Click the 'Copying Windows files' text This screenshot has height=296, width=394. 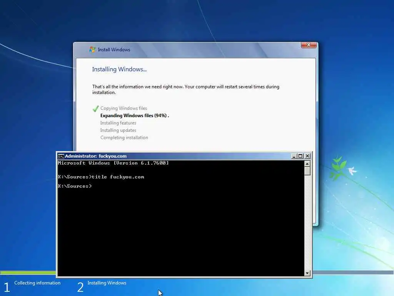point(124,108)
